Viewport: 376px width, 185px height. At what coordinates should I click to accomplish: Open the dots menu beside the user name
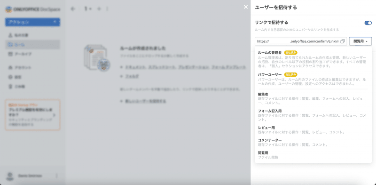click(56, 176)
